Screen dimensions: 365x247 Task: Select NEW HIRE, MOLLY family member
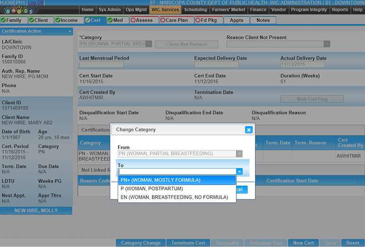coord(36,210)
